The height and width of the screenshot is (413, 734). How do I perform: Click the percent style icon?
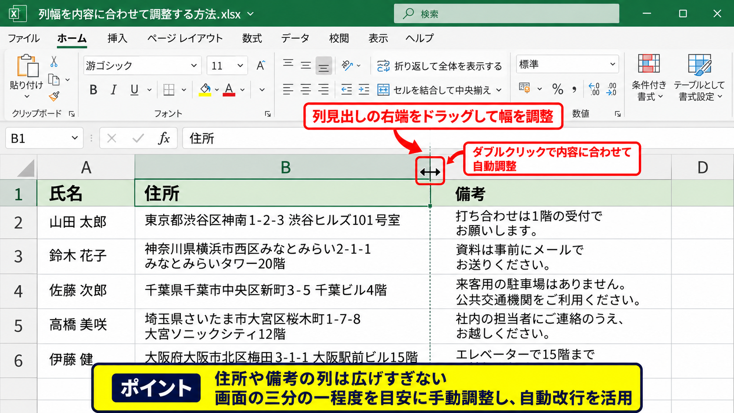tap(558, 90)
